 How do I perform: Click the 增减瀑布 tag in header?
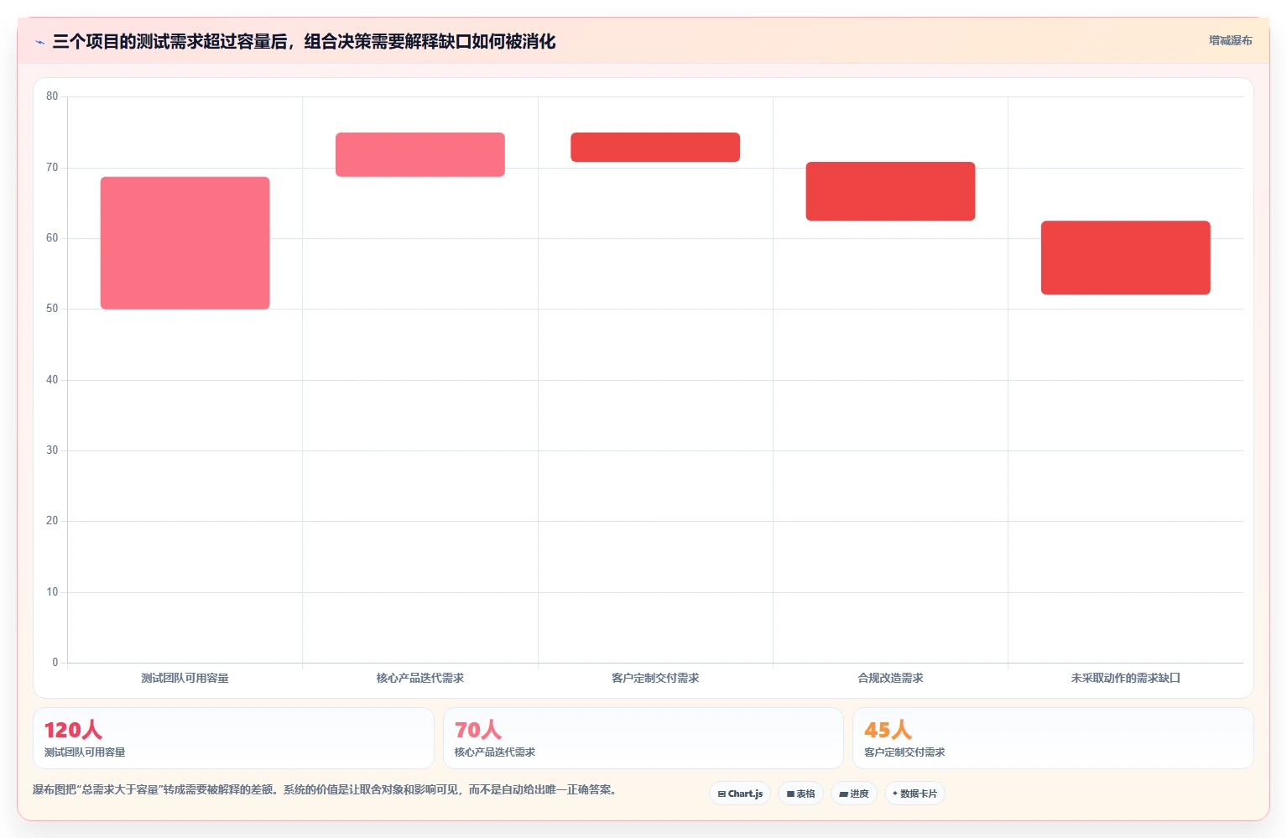pyautogui.click(x=1230, y=40)
